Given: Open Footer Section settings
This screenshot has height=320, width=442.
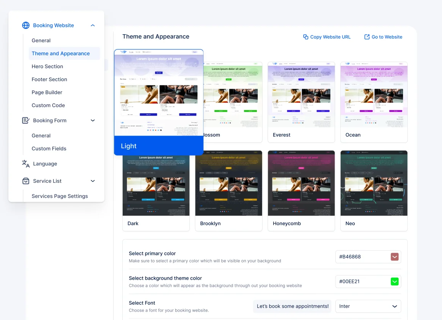Looking at the screenshot, I should pos(49,80).
